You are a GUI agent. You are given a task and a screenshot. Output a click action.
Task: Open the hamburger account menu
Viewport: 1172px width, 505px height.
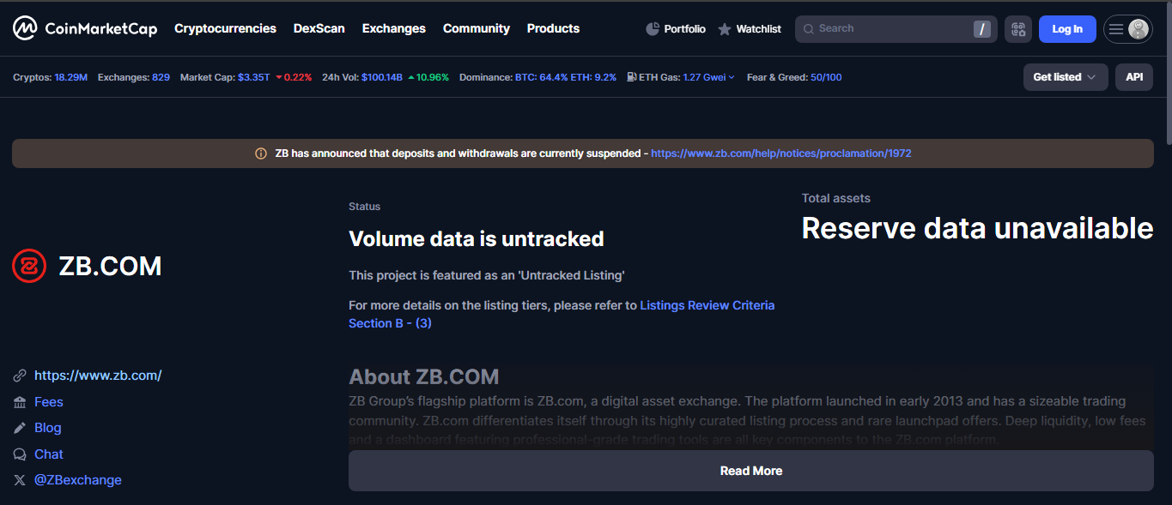(x=1116, y=28)
